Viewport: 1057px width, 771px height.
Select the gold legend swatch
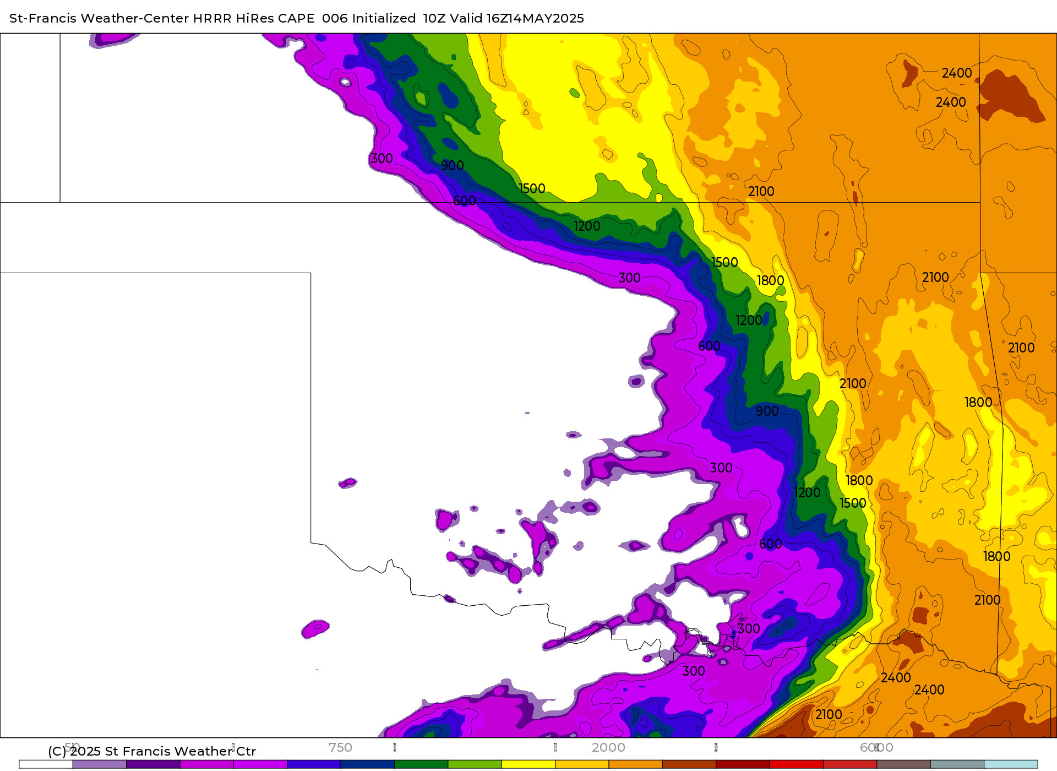click(x=582, y=764)
